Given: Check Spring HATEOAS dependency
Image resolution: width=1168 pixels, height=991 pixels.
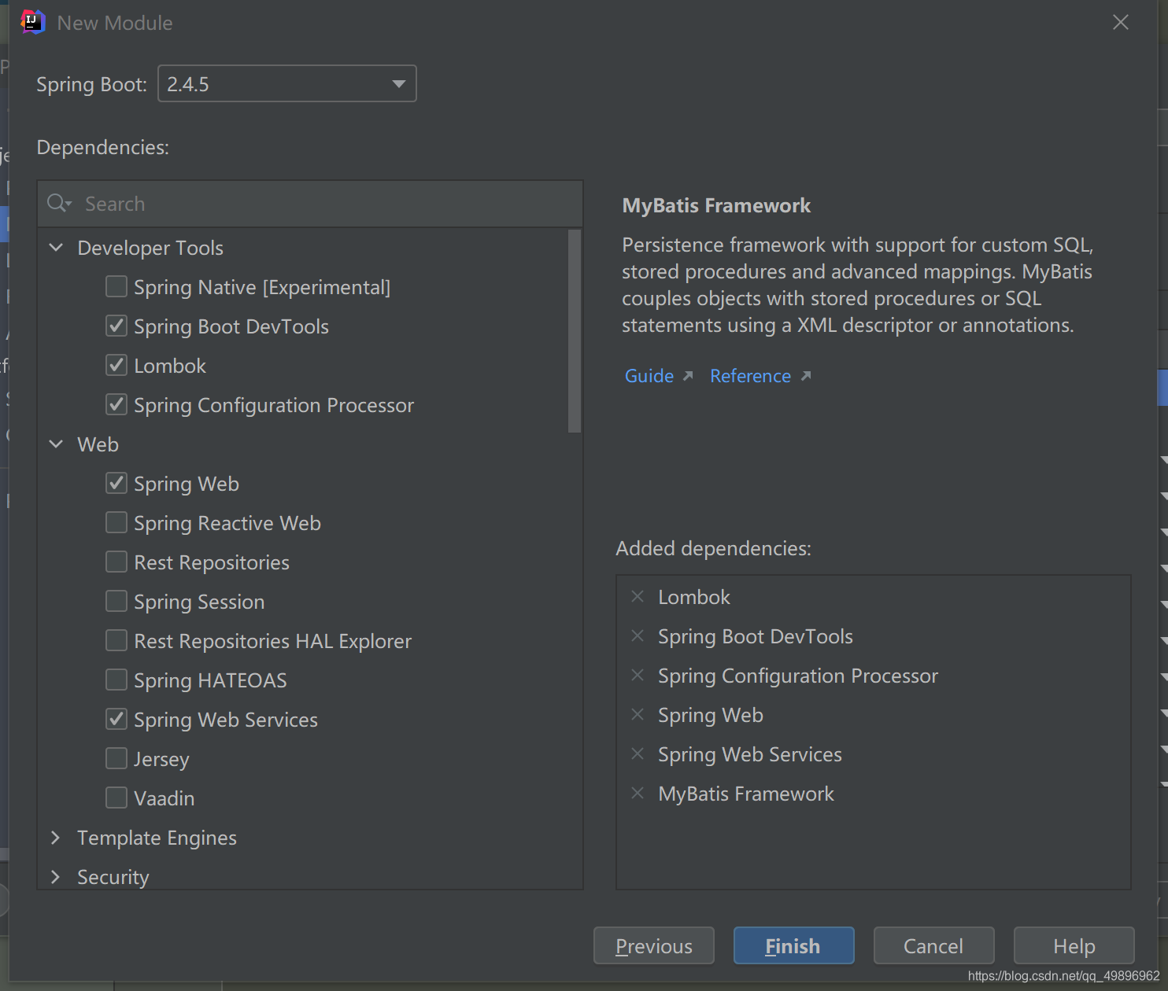Looking at the screenshot, I should [x=116, y=680].
